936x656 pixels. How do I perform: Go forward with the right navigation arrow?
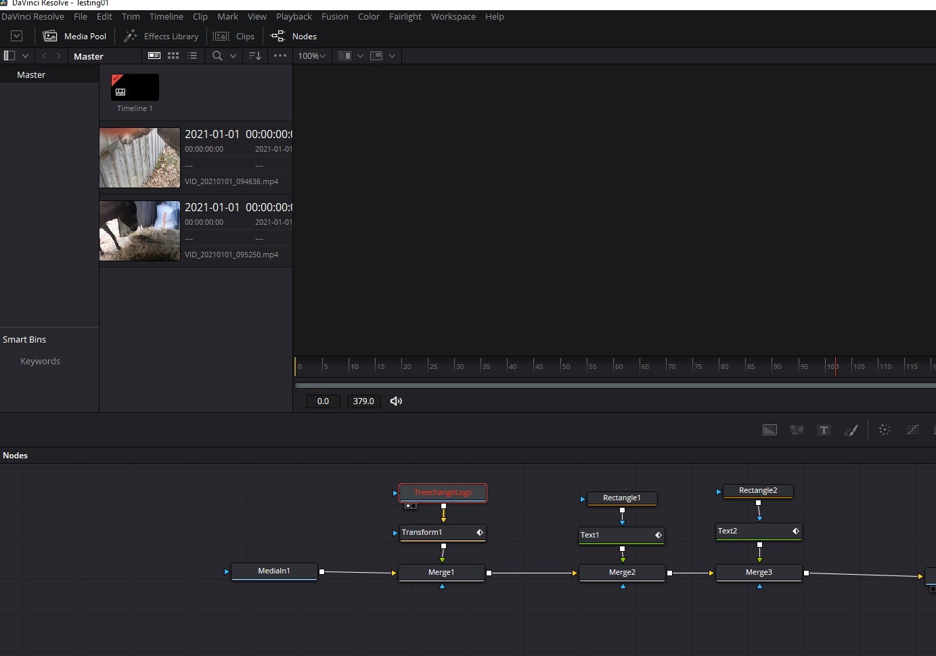59,56
